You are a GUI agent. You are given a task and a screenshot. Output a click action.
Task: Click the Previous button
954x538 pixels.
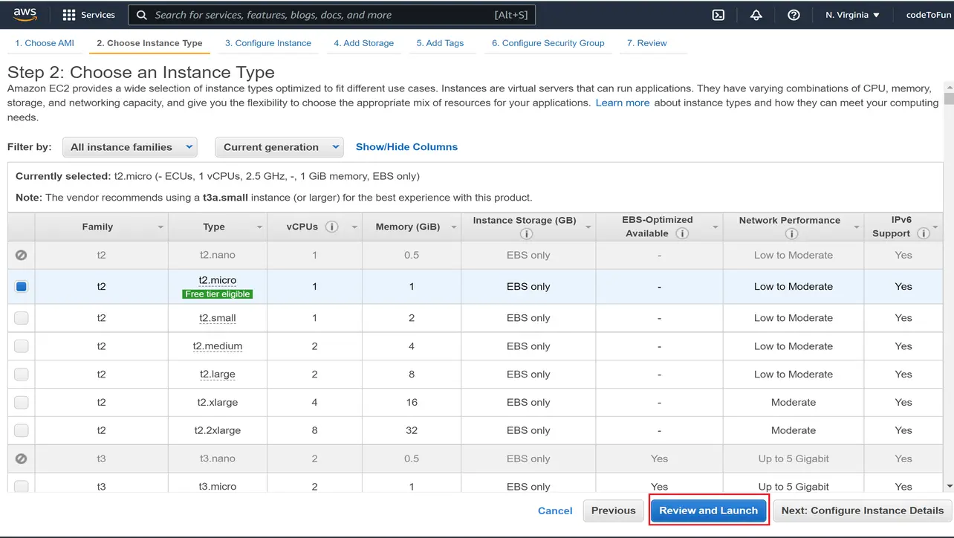pyautogui.click(x=614, y=511)
